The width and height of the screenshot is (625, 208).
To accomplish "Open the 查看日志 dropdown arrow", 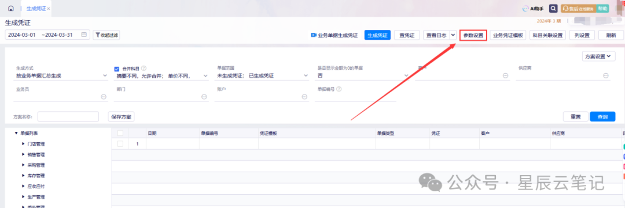I will click(x=453, y=35).
